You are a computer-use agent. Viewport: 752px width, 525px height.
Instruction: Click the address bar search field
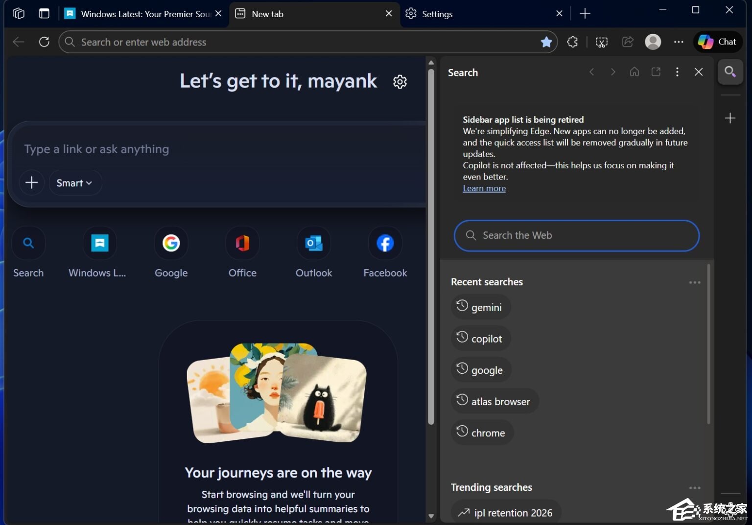(308, 42)
